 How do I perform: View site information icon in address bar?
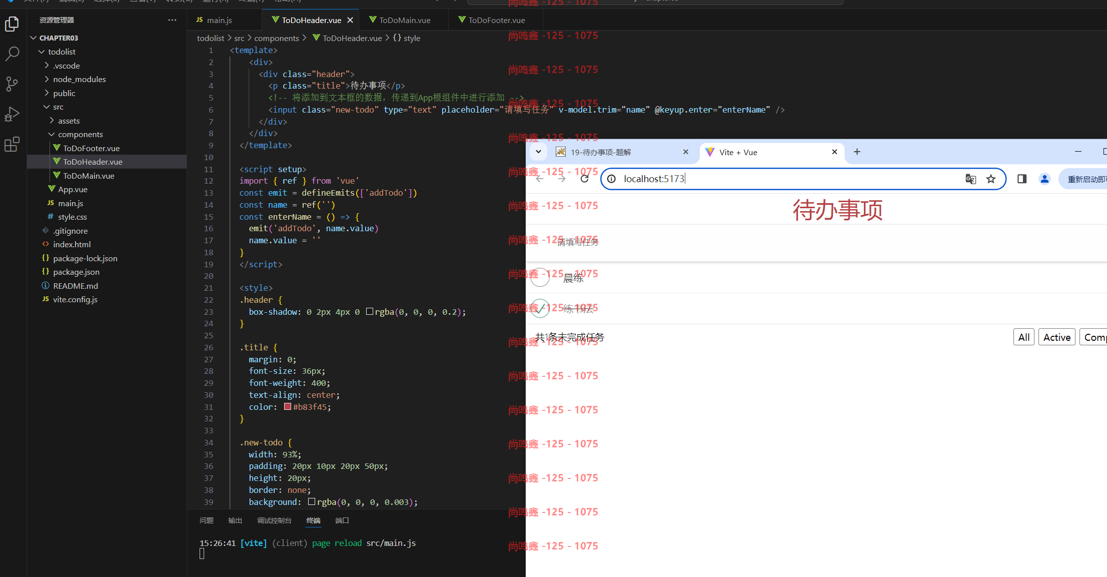[611, 179]
